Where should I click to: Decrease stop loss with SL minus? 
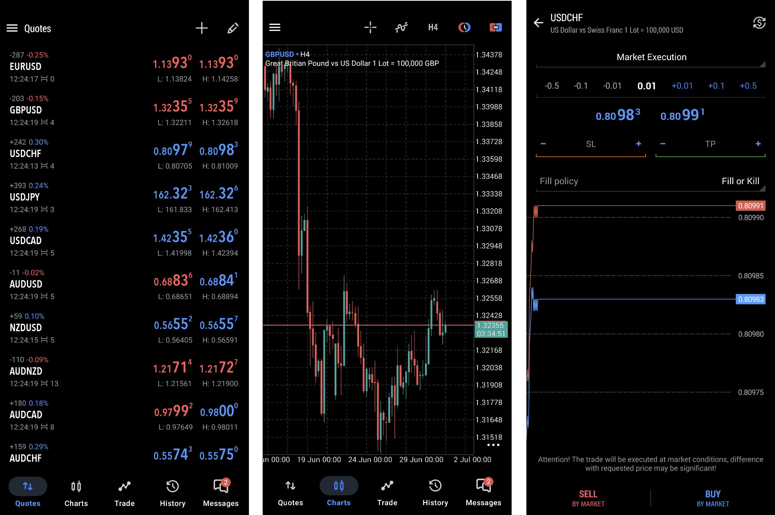pyautogui.click(x=543, y=144)
